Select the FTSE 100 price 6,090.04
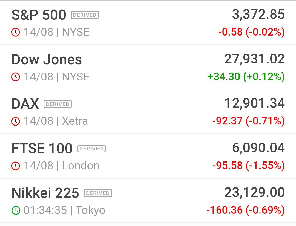 tap(258, 148)
